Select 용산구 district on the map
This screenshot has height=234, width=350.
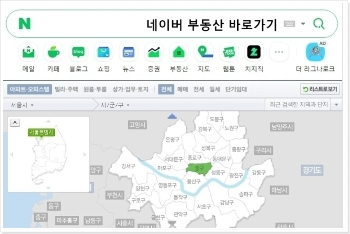194,182
